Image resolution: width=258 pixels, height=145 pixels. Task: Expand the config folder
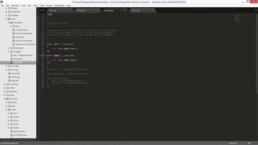pyautogui.click(x=4, y=88)
